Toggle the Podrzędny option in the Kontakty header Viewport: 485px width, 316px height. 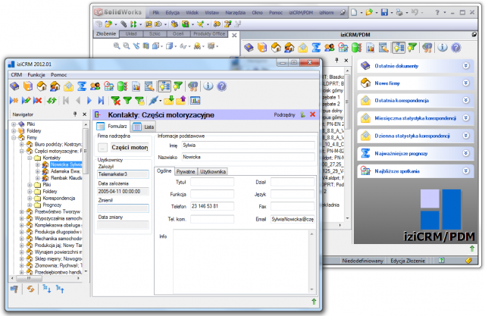pyautogui.click(x=284, y=114)
